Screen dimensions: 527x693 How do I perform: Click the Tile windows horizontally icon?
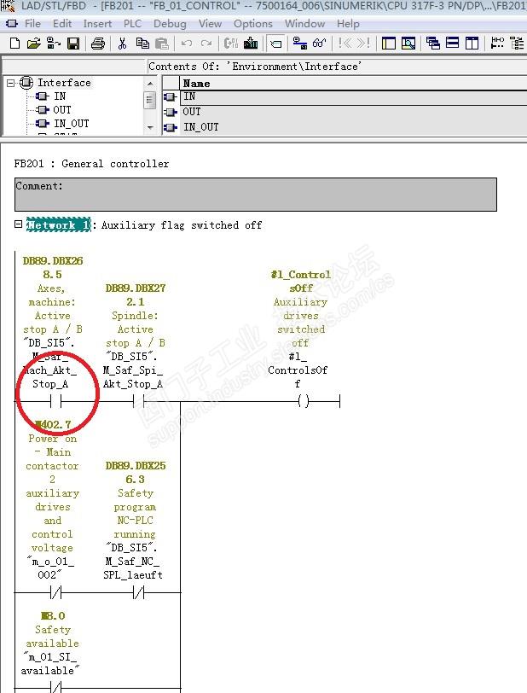tap(452, 44)
